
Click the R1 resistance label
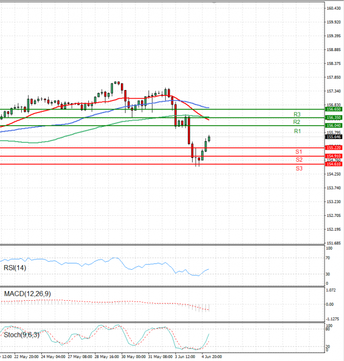(x=298, y=131)
